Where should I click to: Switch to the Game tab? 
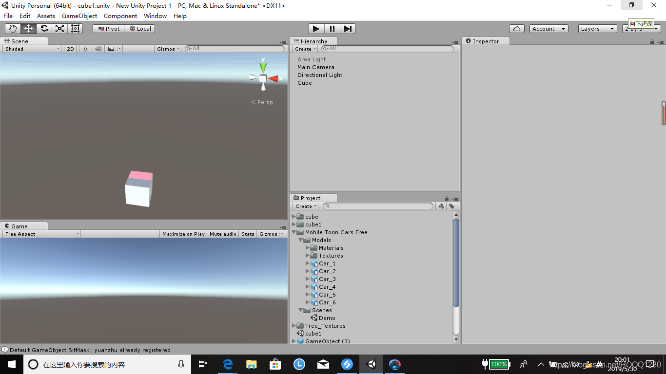(x=24, y=226)
